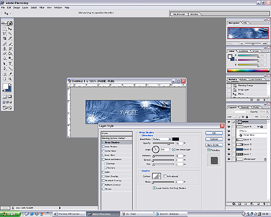
Task: Click the New Style button
Action: click(x=214, y=145)
